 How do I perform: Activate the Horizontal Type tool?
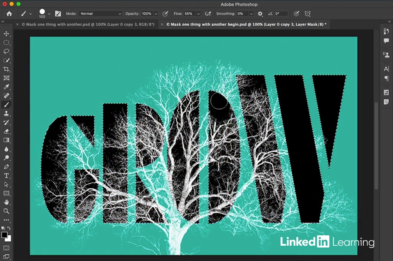click(x=6, y=176)
